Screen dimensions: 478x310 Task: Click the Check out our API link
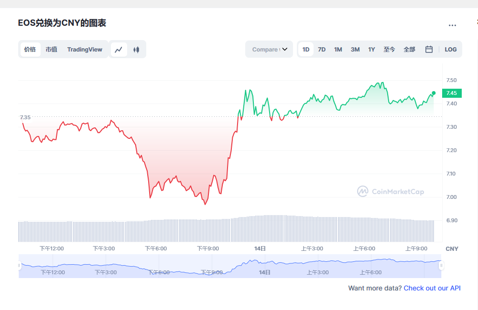[x=432, y=288]
